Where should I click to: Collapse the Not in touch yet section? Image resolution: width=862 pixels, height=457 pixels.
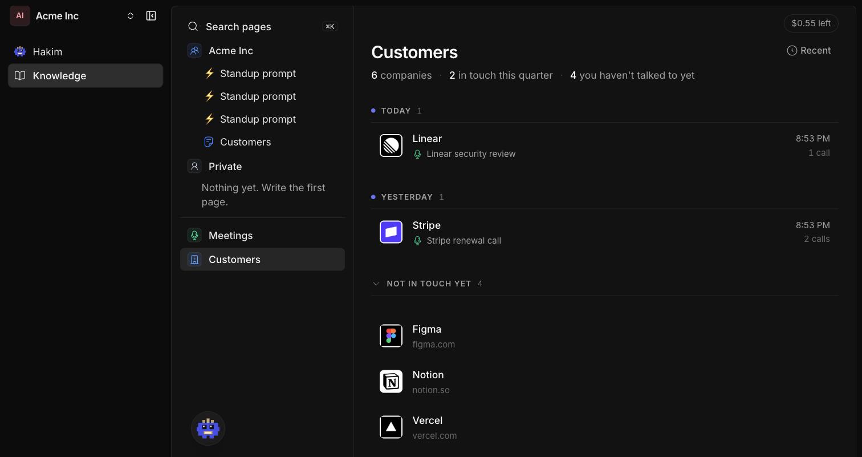click(x=376, y=284)
